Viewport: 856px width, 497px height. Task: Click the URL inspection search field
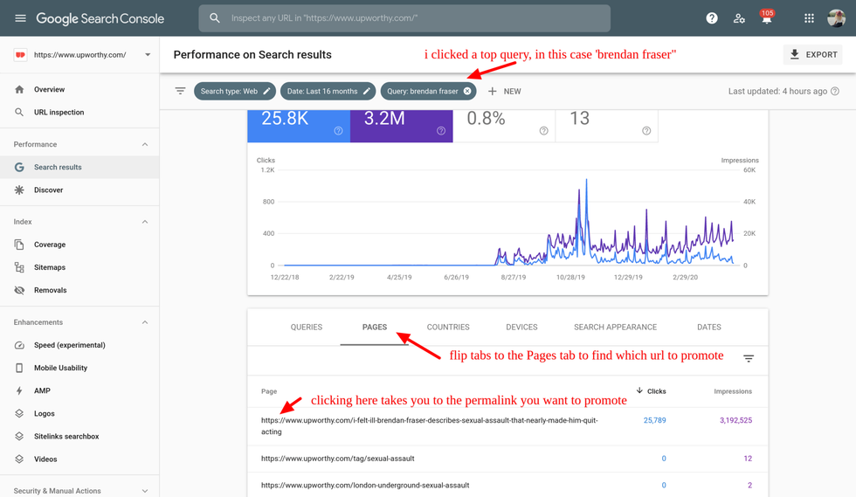411,18
